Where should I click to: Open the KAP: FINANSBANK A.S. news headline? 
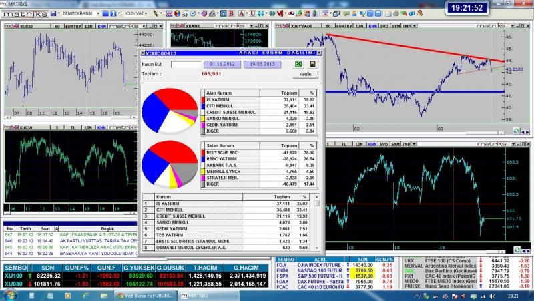[98, 235]
